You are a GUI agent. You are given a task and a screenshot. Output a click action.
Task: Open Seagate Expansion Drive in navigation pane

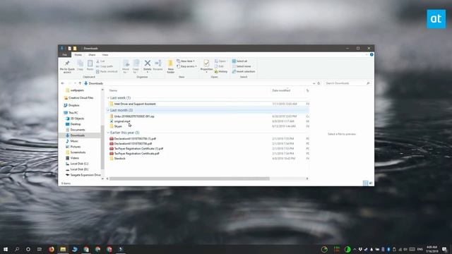tap(85, 175)
